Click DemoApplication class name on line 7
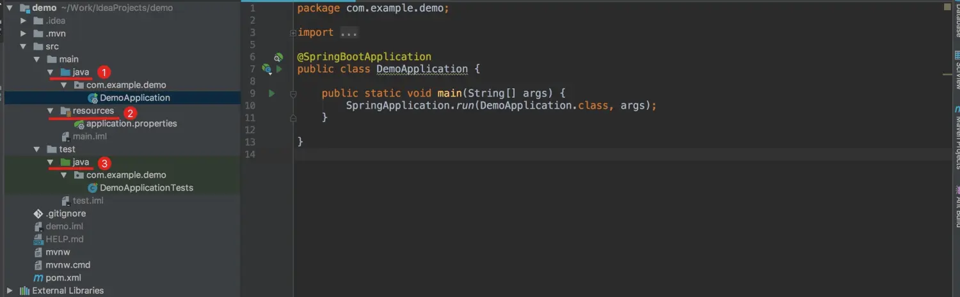Viewport: 960px width, 297px height. [x=422, y=69]
